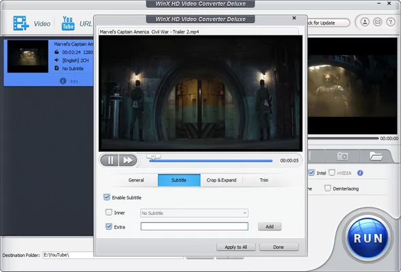
Task: Close the subtitle editing dialog
Action: tap(294, 18)
